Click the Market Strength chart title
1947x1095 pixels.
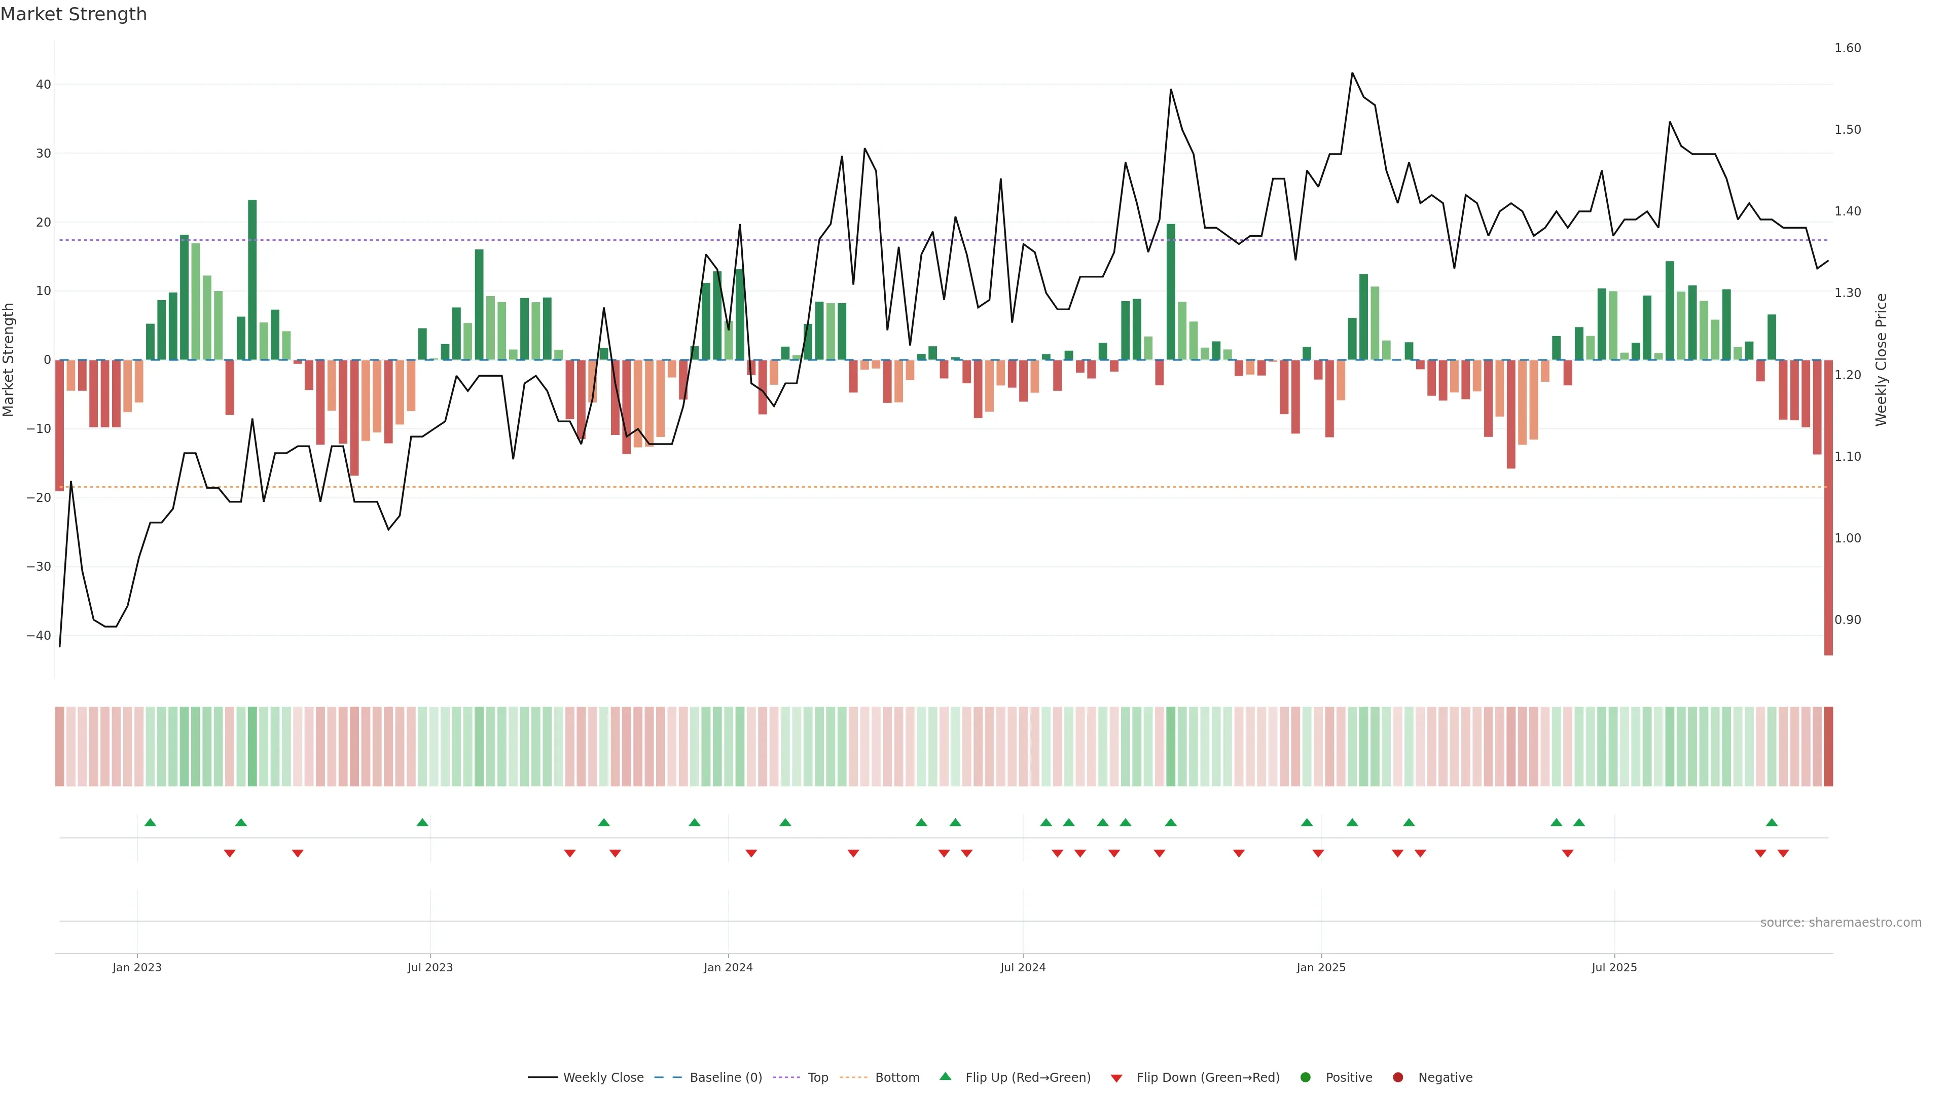point(74,14)
